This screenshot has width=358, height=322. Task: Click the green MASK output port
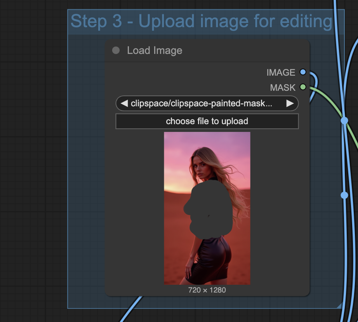click(x=303, y=87)
